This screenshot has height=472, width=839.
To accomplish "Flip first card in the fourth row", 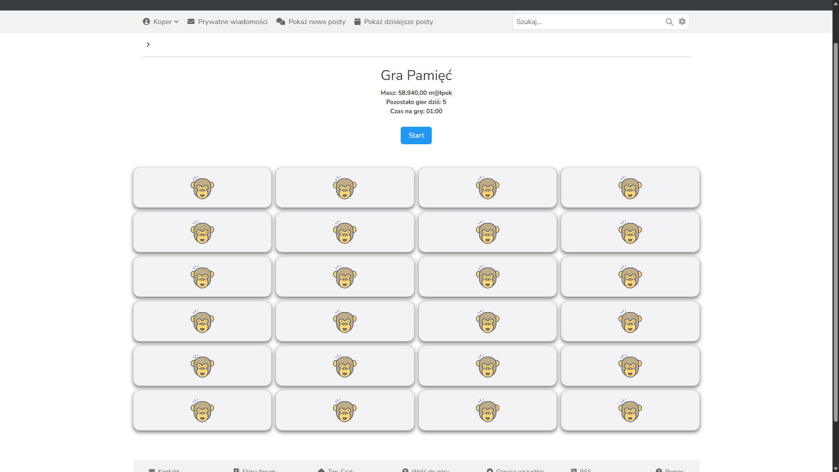I will pos(202,321).
